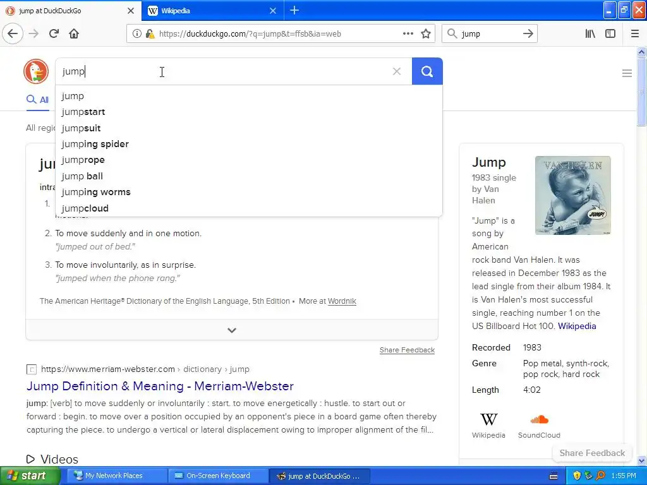
Task: Click the blue DuckDuckGo search button
Action: (x=427, y=71)
